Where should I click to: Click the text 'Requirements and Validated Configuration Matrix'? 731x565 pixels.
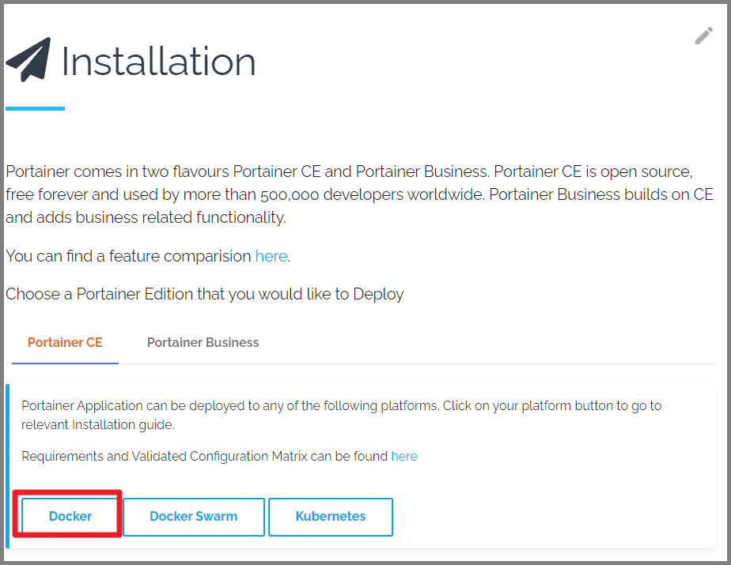164,457
